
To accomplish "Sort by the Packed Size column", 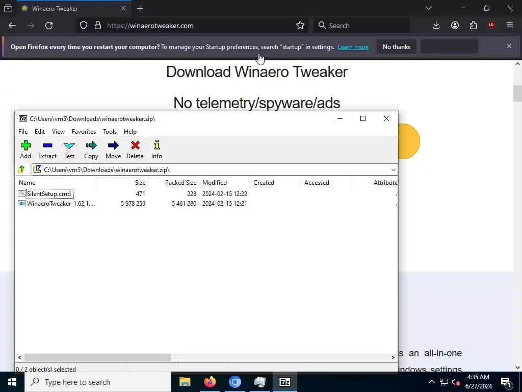I will click(x=173, y=183).
